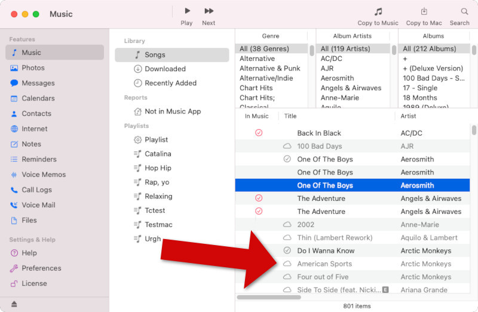Click the eject device icon

point(14,304)
